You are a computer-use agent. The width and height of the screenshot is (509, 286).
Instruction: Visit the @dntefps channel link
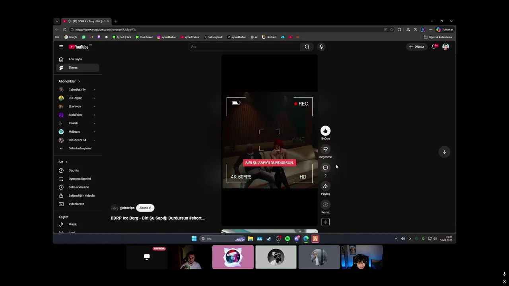[127, 208]
